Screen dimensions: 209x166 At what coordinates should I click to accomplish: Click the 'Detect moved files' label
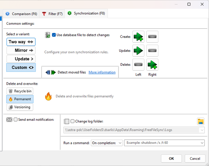coord(72,72)
